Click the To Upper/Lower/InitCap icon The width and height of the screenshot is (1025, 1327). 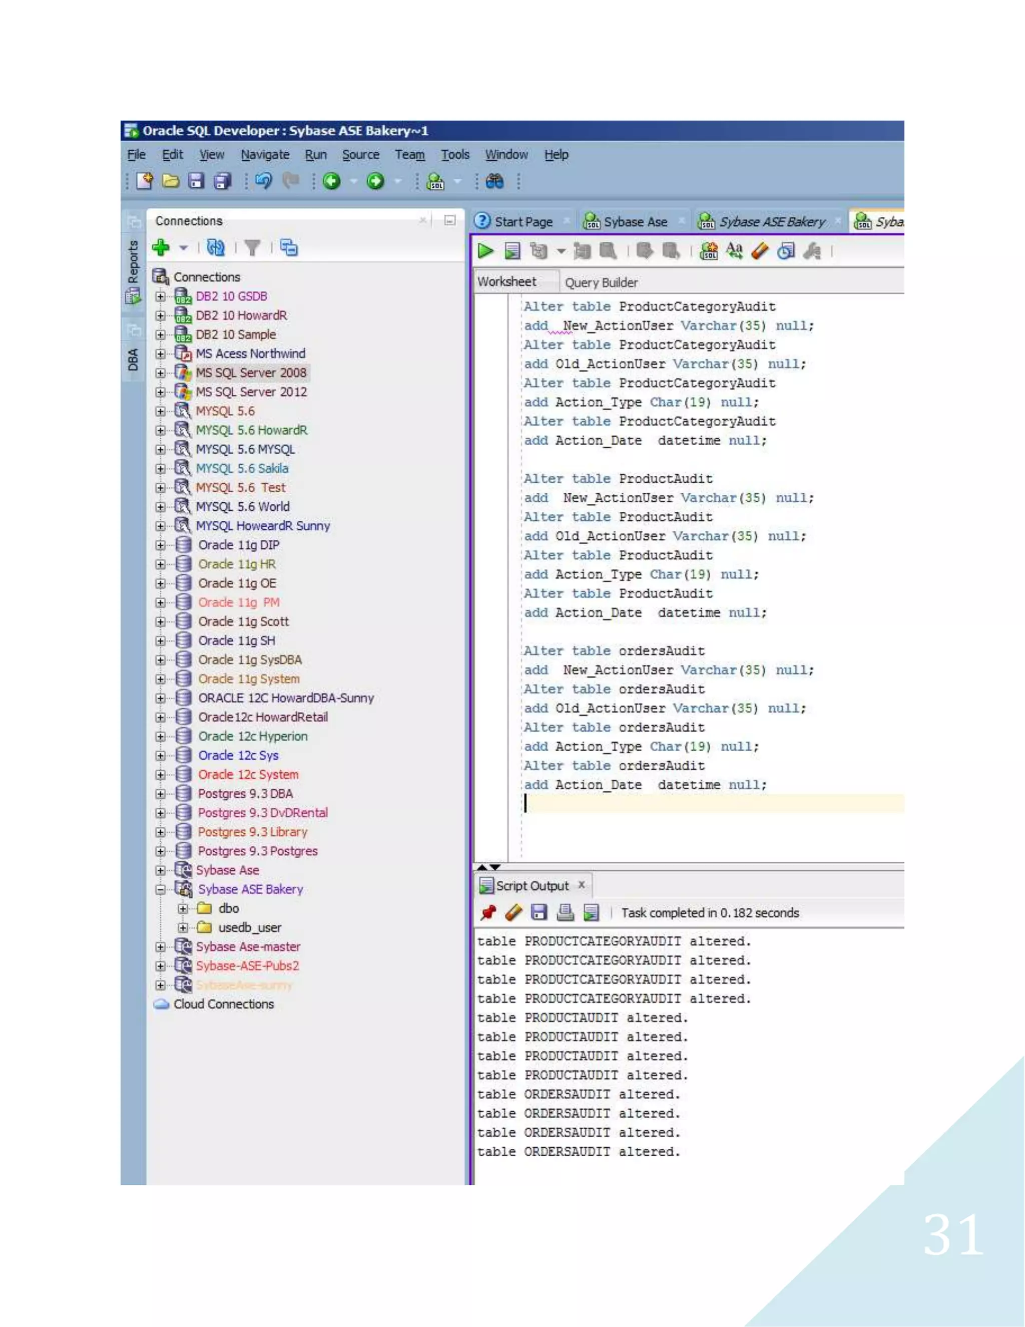pyautogui.click(x=734, y=251)
